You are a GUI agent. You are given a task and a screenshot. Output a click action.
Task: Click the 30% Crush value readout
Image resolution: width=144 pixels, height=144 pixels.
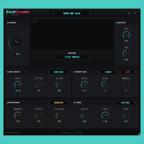pyautogui.click(x=18, y=54)
